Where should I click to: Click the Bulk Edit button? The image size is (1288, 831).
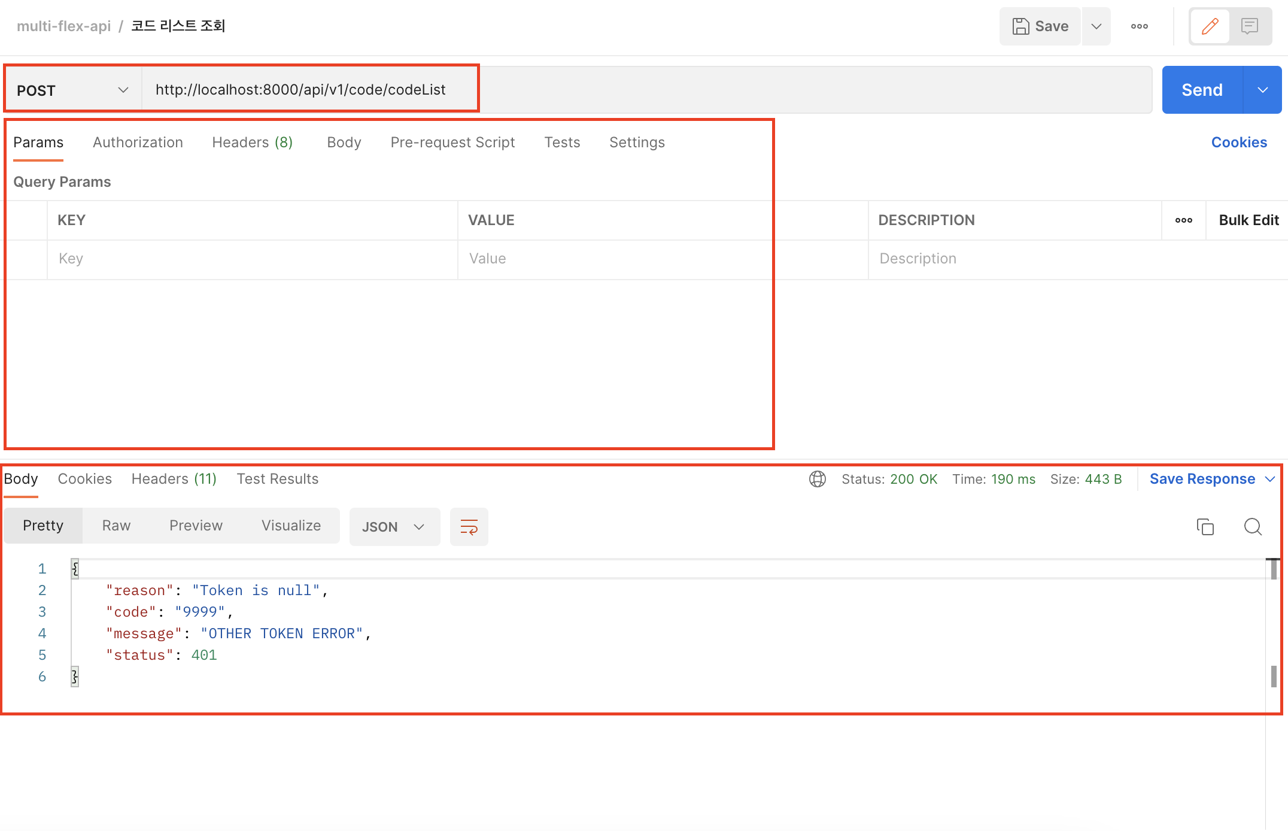[1248, 220]
